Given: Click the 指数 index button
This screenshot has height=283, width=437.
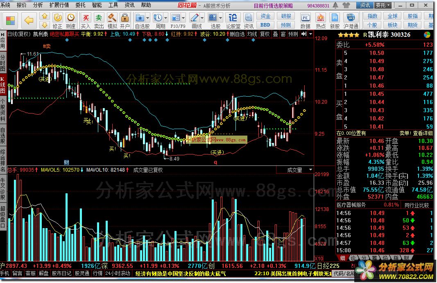Looking at the screenshot, I should [x=372, y=16].
